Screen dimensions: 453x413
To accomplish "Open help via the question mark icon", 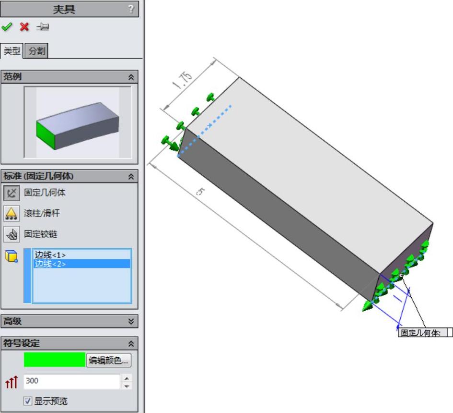I will (x=131, y=9).
